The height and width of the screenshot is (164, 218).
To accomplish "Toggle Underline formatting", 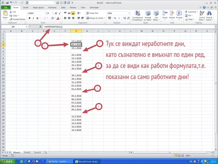I will point(37,18).
